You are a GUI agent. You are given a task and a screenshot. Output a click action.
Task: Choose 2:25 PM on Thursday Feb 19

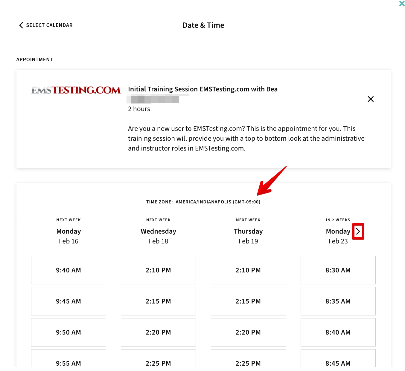point(248,358)
